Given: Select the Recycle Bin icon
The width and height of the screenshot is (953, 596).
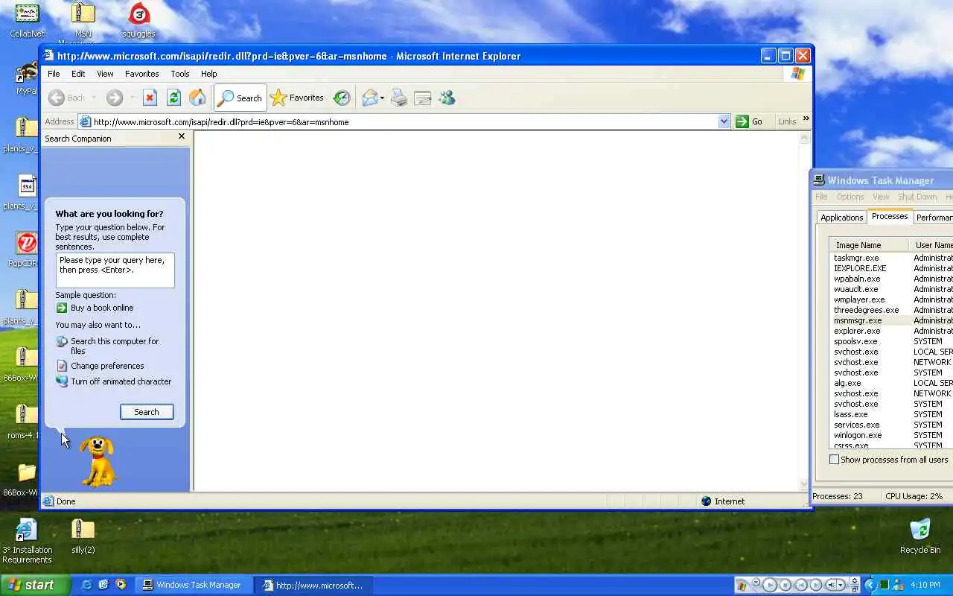Looking at the screenshot, I should point(920,536).
